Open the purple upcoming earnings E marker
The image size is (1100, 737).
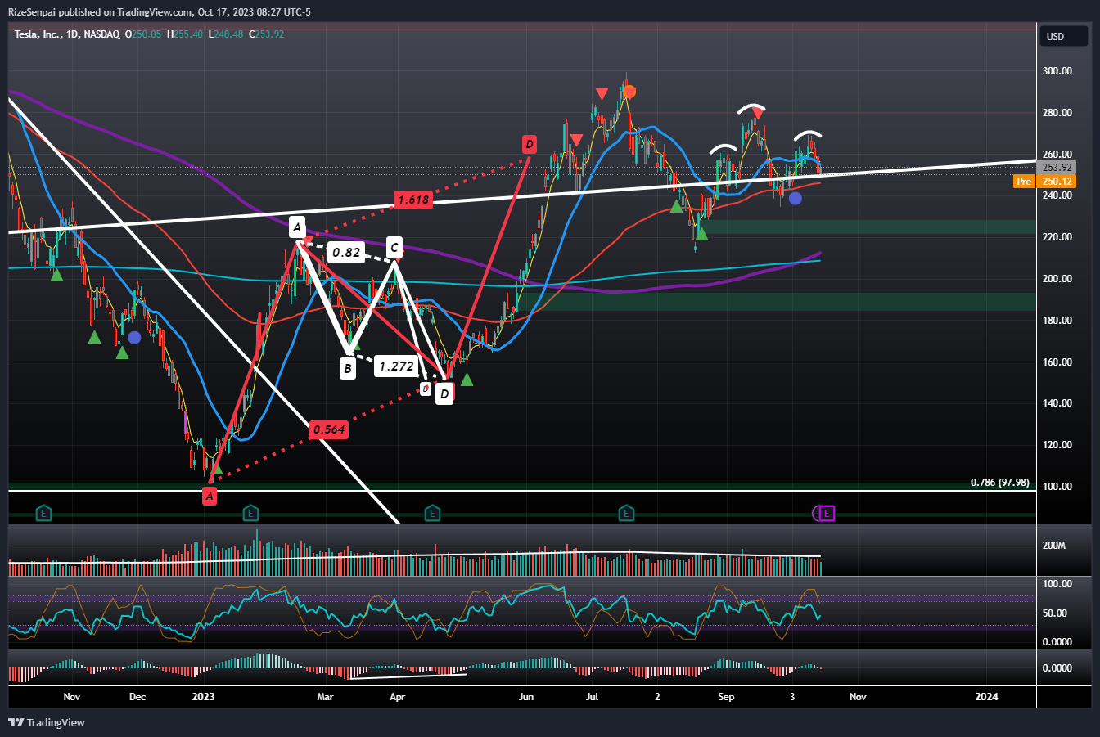click(x=827, y=514)
